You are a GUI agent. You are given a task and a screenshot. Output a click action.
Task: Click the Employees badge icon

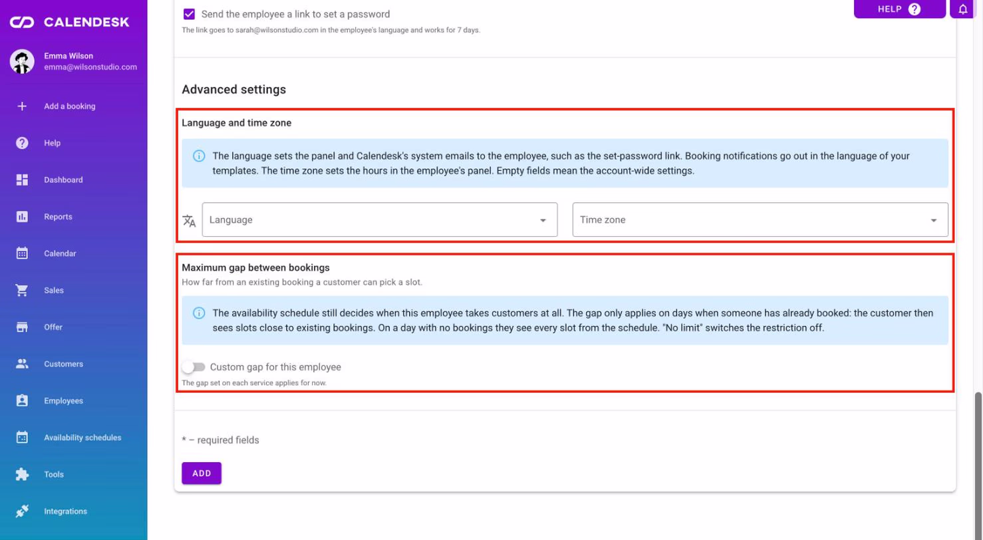pos(22,401)
